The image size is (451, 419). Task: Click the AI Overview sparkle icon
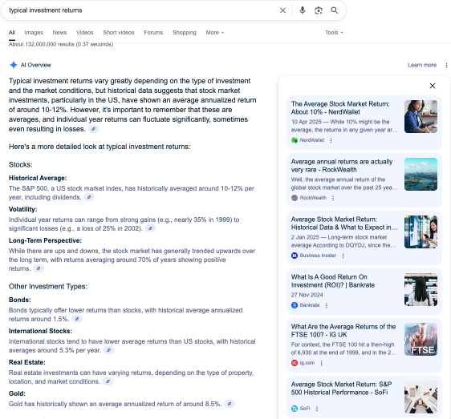[x=13, y=65]
